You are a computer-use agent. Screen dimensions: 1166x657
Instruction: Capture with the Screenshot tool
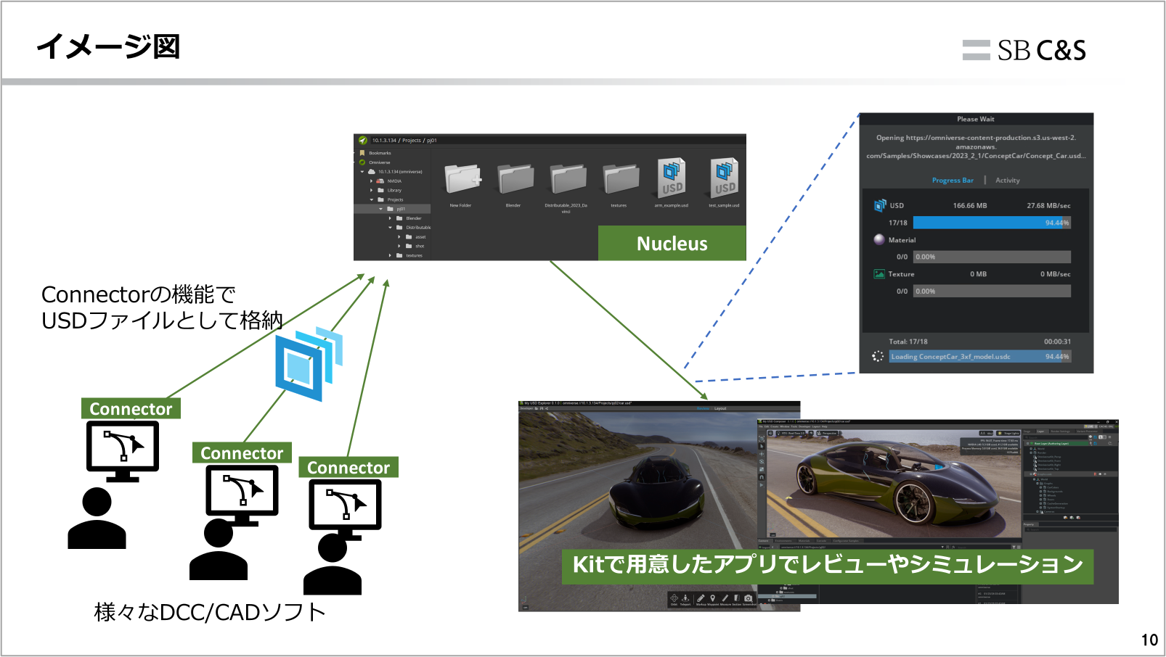(749, 598)
